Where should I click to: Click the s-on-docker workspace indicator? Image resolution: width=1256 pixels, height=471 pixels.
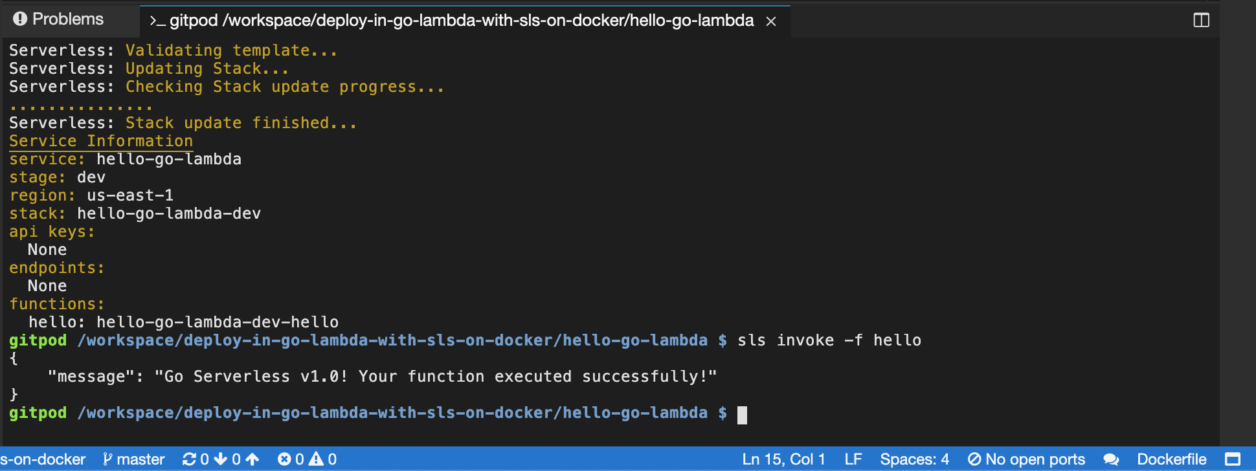43,459
